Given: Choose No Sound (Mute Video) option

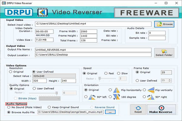Looking at the screenshot, I should tap(9, 107).
